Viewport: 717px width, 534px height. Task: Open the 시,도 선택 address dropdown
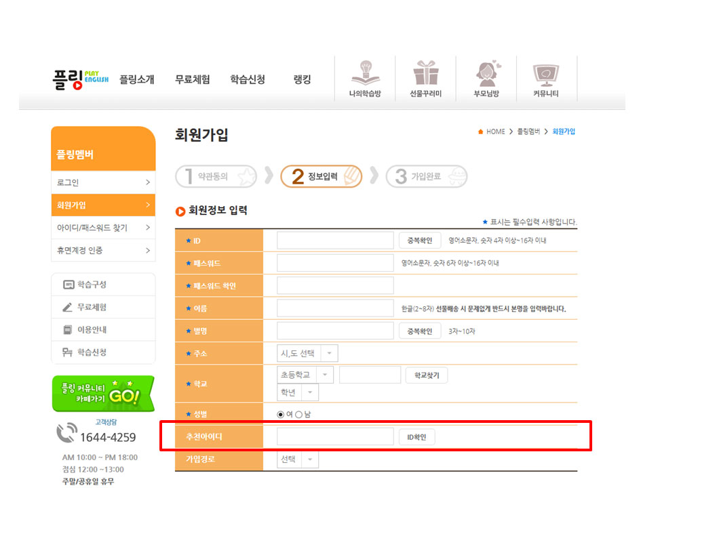pos(307,353)
